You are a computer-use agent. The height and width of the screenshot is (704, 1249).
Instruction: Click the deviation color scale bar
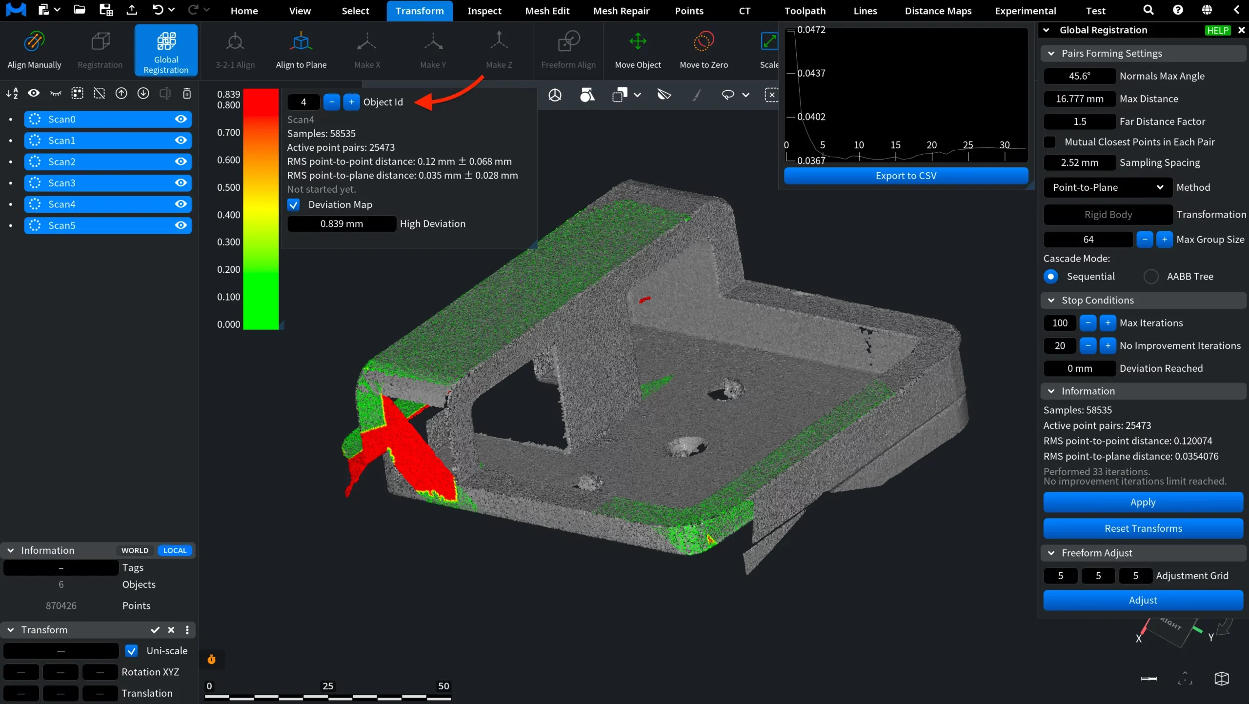point(261,209)
